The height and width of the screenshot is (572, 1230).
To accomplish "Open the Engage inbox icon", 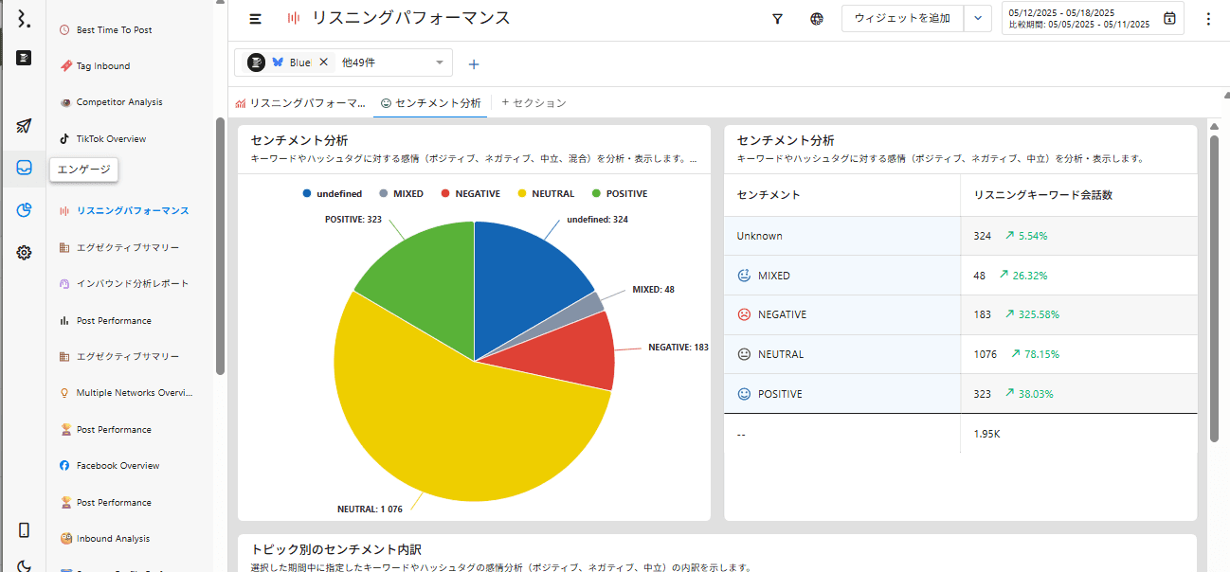I will coord(24,168).
